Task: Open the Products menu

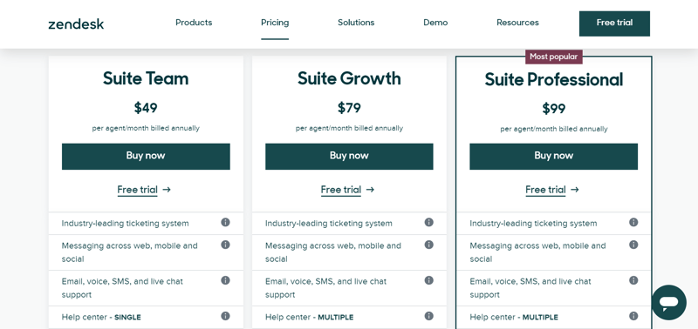Action: click(194, 23)
